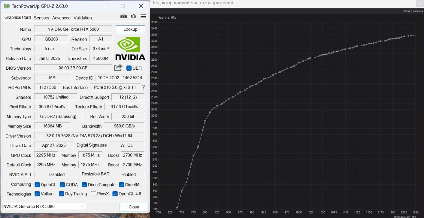Viewport: 424px width, 218px height.
Task: Click the curve editor title text
Action: (x=193, y=3)
